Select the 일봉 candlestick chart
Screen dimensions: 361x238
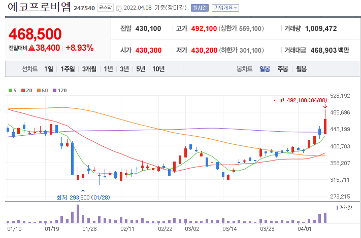point(265,69)
